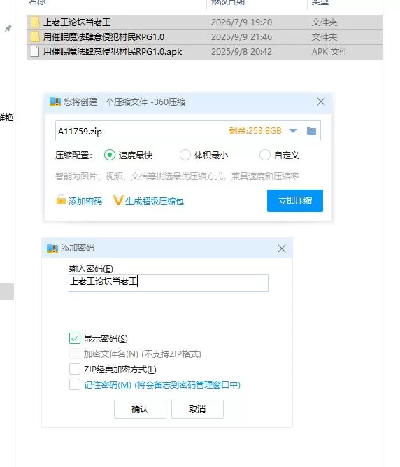The height and width of the screenshot is (467, 400).
Task: Confirm the password with 确认 button
Action: 140,409
